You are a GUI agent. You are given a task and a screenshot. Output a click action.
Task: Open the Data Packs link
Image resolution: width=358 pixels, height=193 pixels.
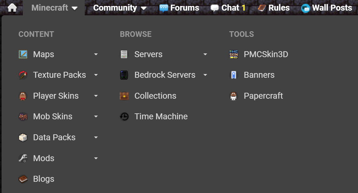click(x=54, y=137)
